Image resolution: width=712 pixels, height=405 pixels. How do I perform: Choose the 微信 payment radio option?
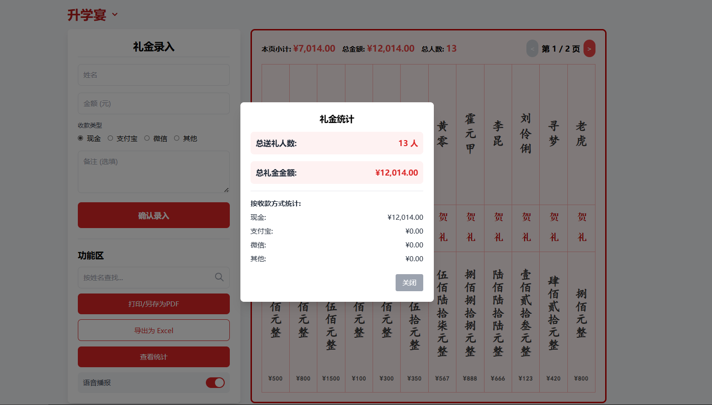click(147, 138)
